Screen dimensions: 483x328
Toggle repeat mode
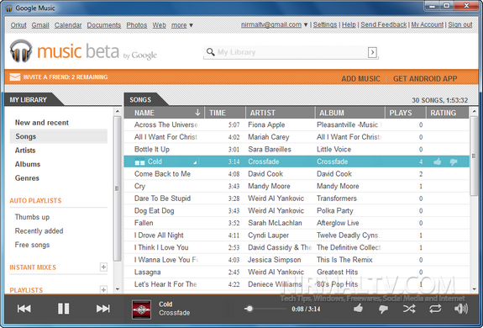click(x=435, y=309)
